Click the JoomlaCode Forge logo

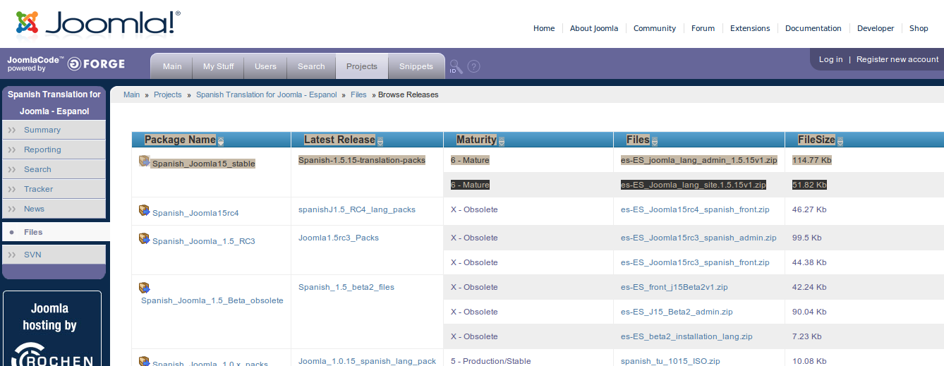(66, 64)
